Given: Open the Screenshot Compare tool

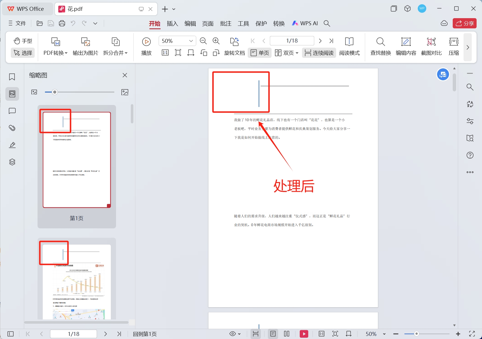Looking at the screenshot, I should (x=431, y=47).
